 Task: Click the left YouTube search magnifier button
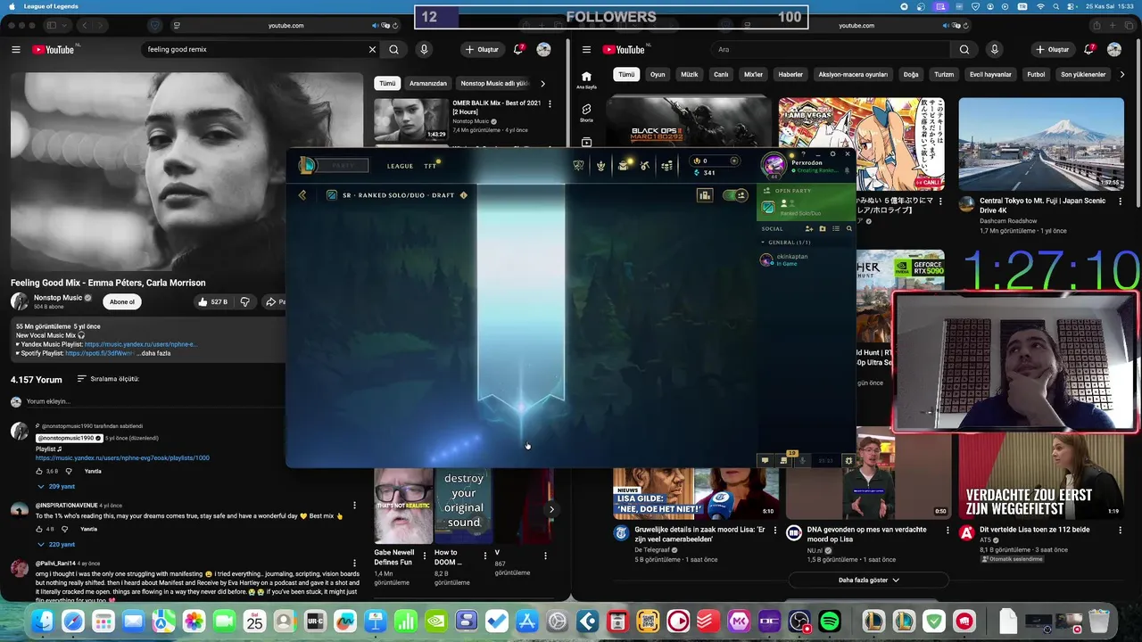pyautogui.click(x=393, y=50)
